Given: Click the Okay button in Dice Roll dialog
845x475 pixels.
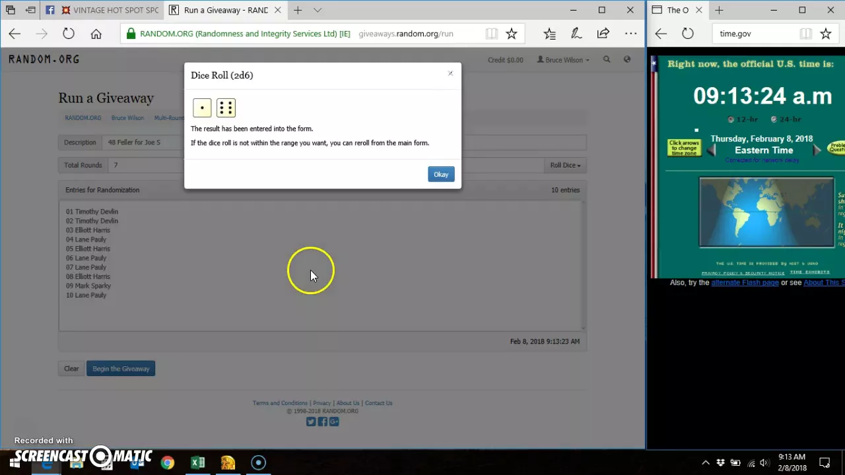Looking at the screenshot, I should [441, 174].
